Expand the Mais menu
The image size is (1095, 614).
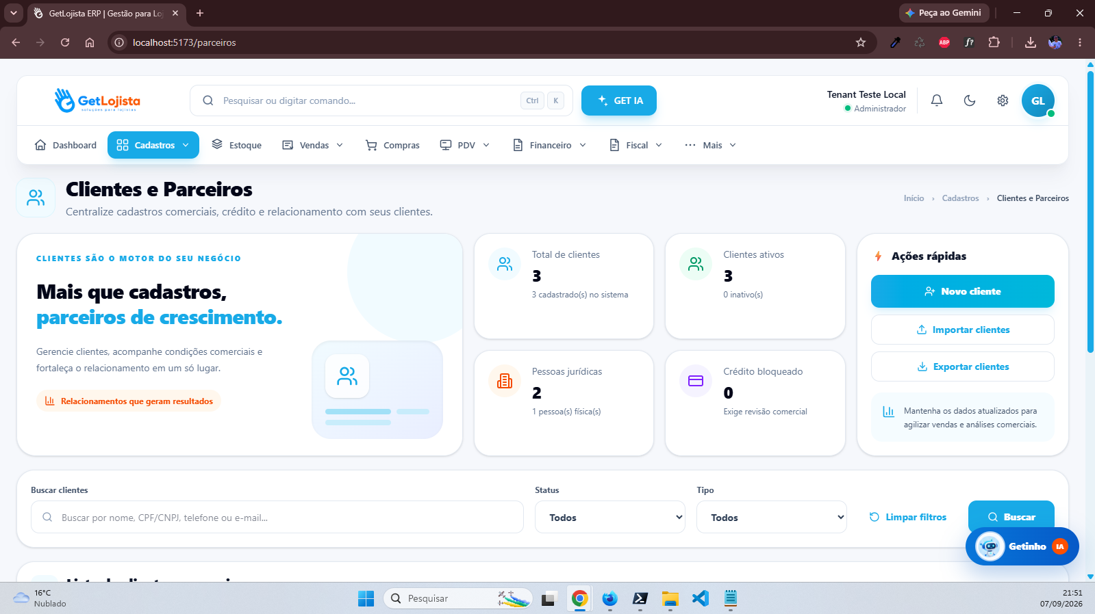tap(711, 145)
